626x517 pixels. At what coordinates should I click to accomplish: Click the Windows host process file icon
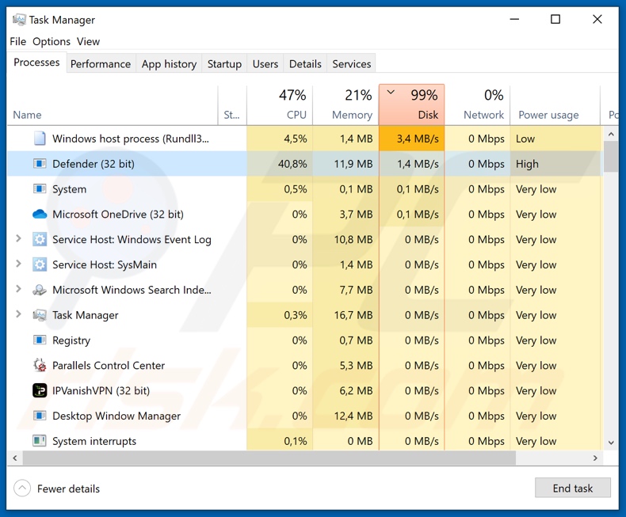(x=40, y=139)
